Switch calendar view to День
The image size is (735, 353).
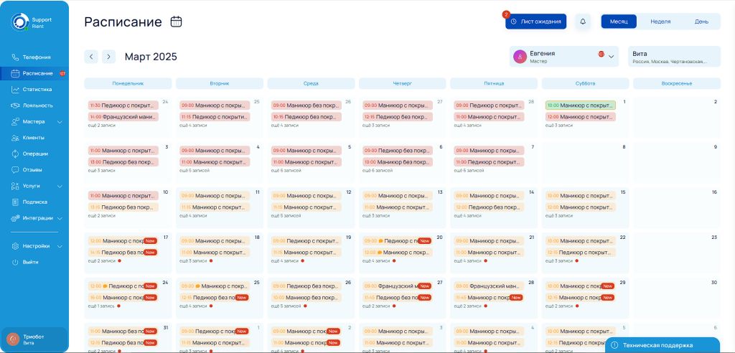point(701,22)
